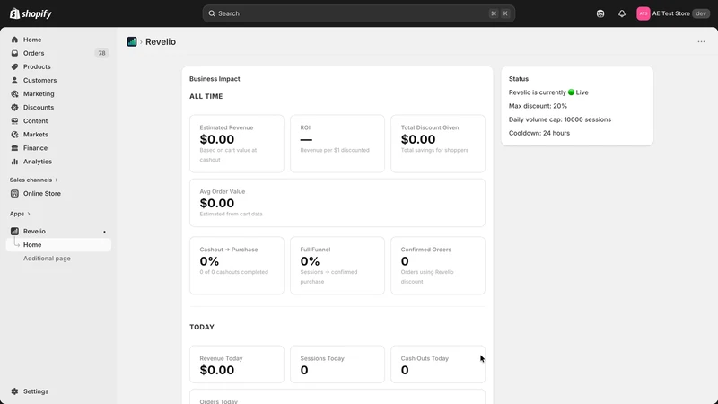Click the Products tag icon
The image size is (718, 404).
[14, 66]
